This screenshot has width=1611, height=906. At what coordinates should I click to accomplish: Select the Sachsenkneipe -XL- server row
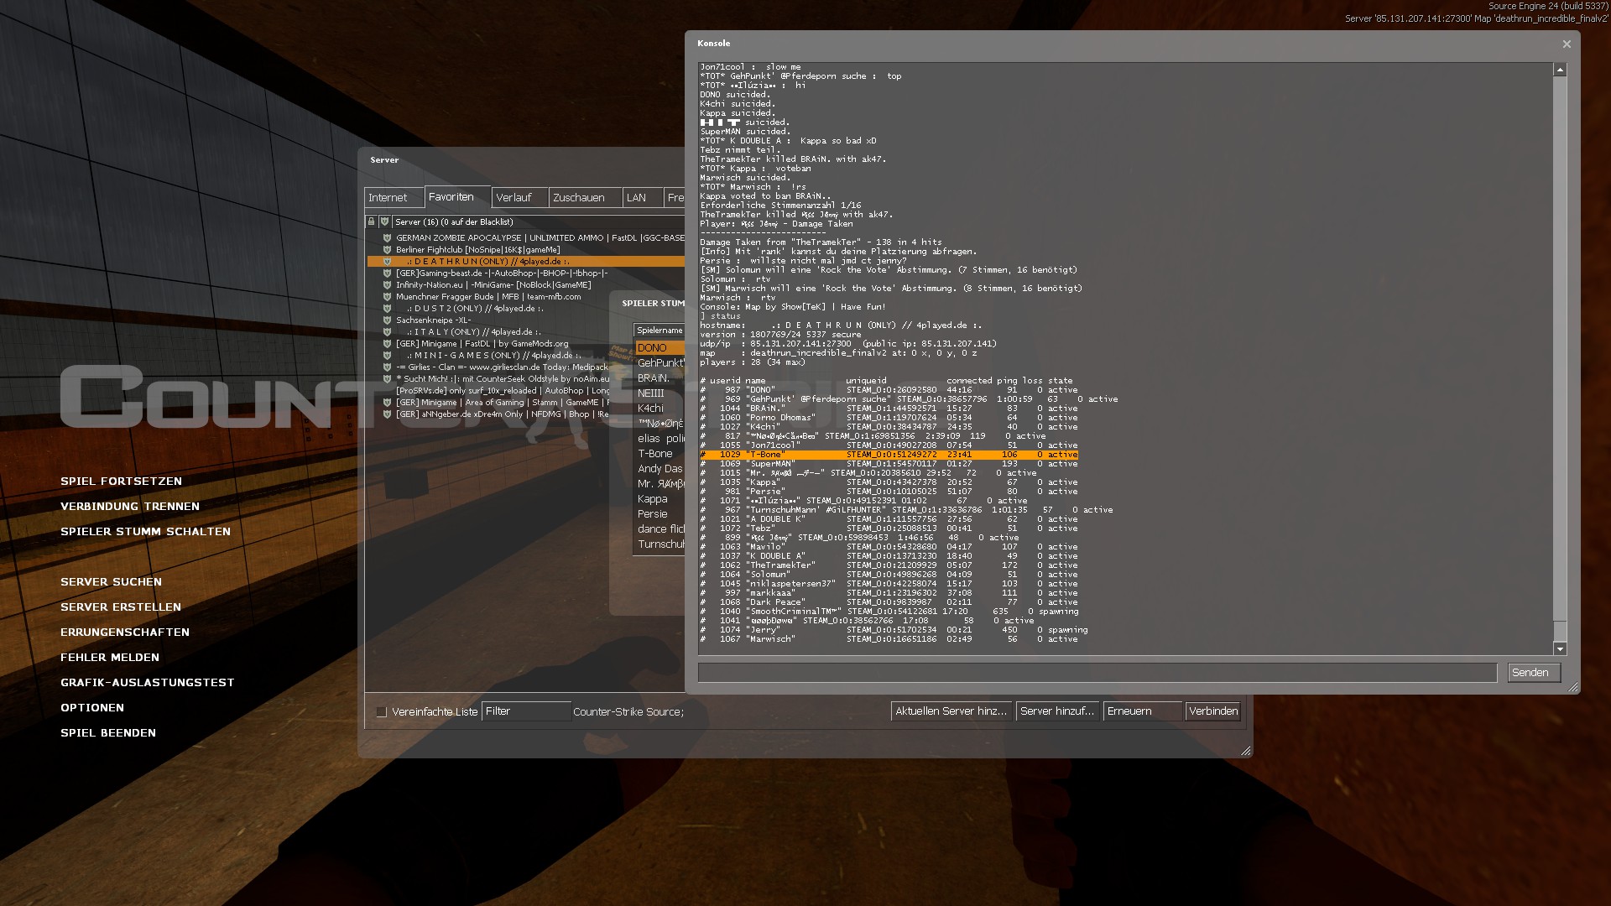[526, 320]
